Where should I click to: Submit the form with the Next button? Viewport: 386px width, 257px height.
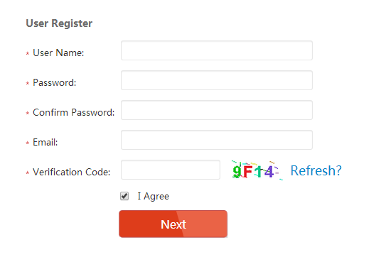click(173, 224)
